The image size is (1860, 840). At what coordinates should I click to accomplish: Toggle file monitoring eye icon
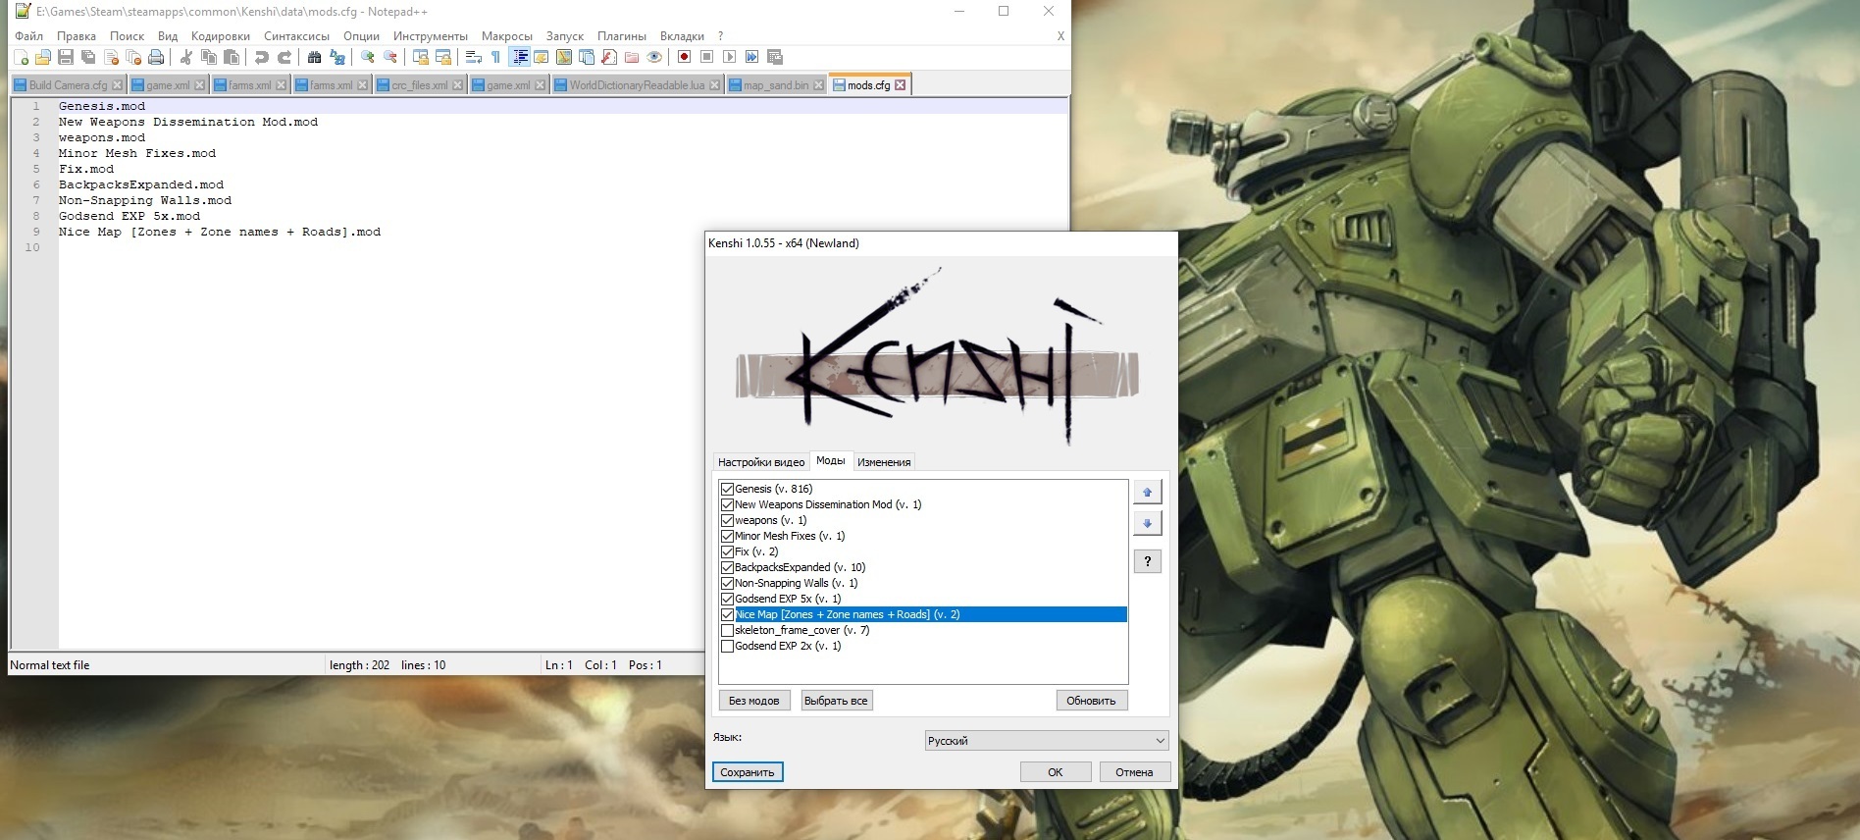654,57
